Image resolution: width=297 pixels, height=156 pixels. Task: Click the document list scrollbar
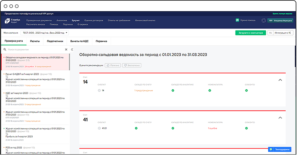[x=69, y=62]
